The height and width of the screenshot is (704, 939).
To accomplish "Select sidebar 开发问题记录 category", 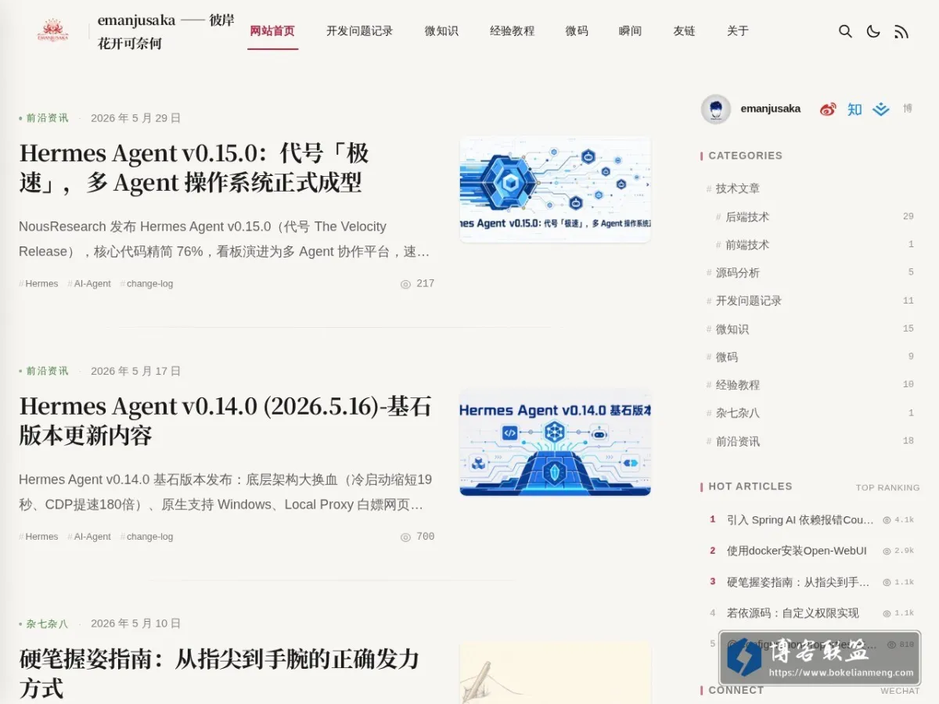I will pyautogui.click(x=749, y=301).
